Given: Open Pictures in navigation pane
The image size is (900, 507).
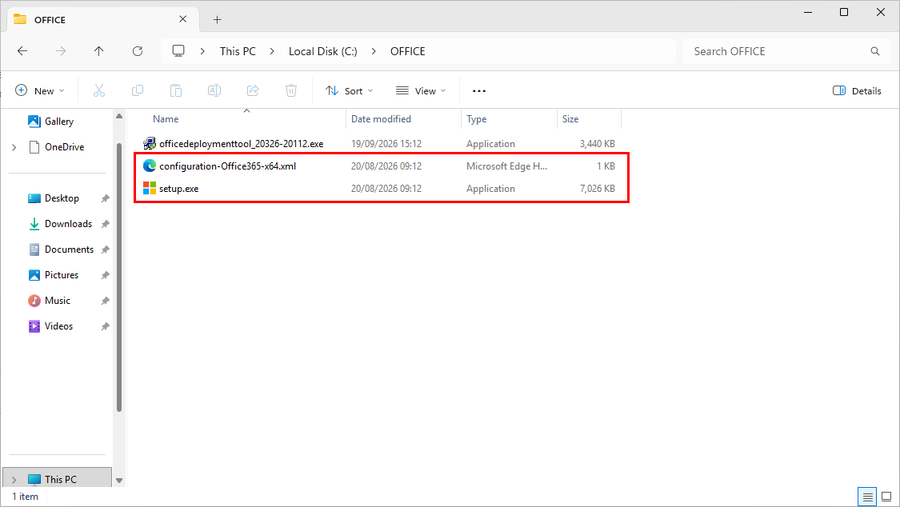Looking at the screenshot, I should (x=62, y=275).
